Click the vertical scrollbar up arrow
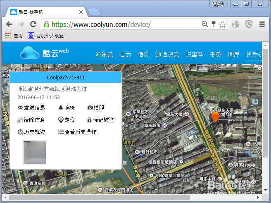Image resolution: width=271 pixels, height=203 pixels. coord(265,45)
